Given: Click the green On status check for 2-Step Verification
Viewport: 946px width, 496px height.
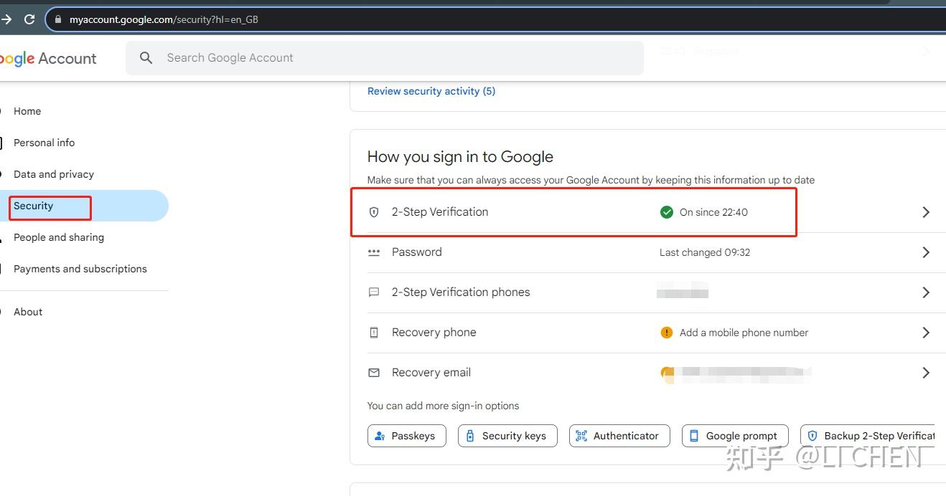Looking at the screenshot, I should 666,212.
